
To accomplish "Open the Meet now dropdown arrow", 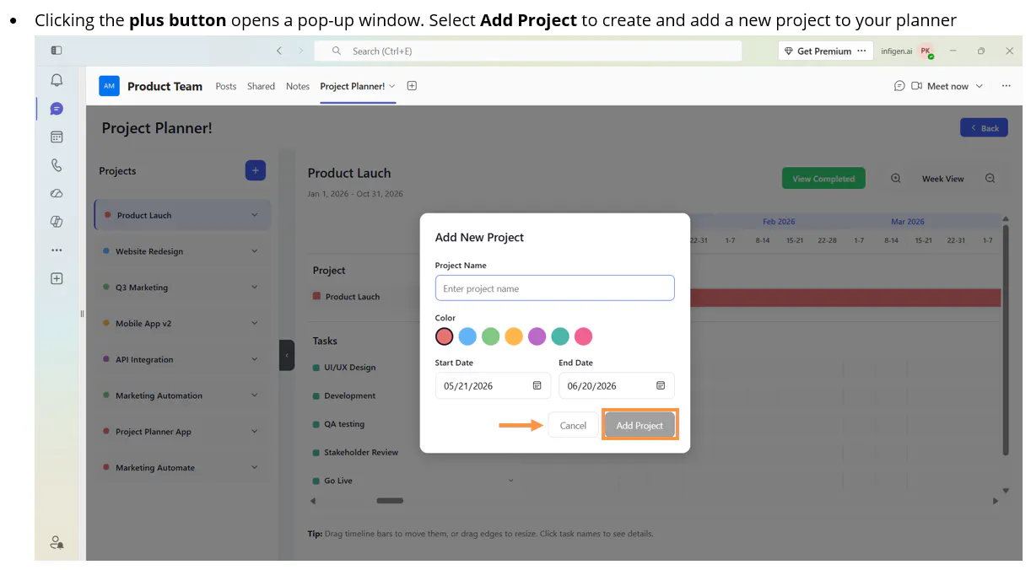I will 980,86.
